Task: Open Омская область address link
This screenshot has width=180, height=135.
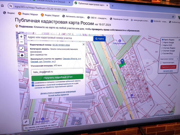Action: (55, 60)
